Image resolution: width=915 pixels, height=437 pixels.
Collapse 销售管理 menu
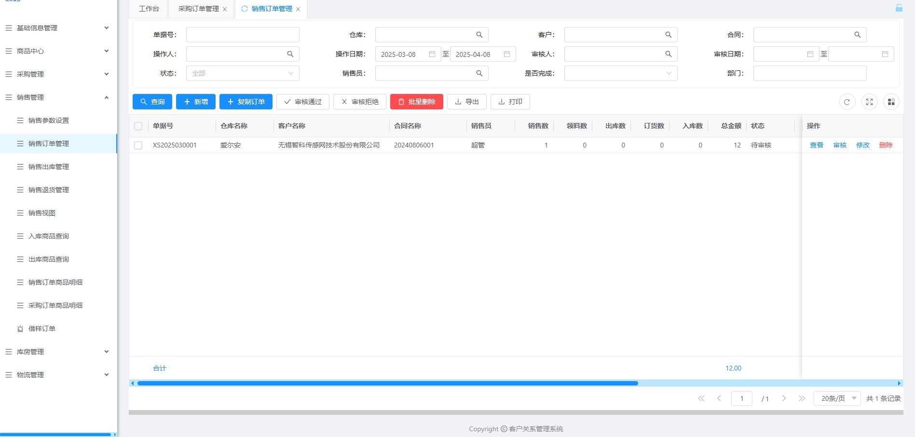point(58,97)
